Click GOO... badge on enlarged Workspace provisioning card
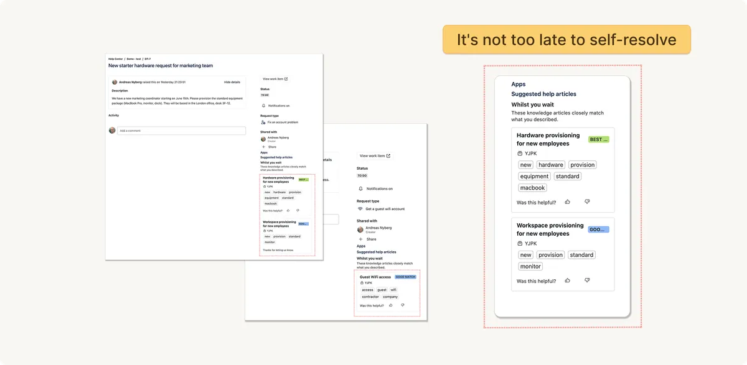The width and height of the screenshot is (747, 365). pyautogui.click(x=598, y=229)
